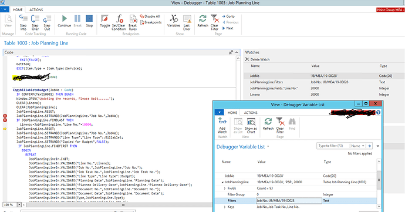This screenshot has height=212, width=405.
Task: Clear Filter in the main debugger ribbon
Action: click(214, 22)
